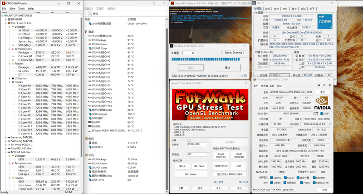Click the GPU-Z screenshot camera icon
Viewport: 363px width, 194px height.
coord(319,85)
